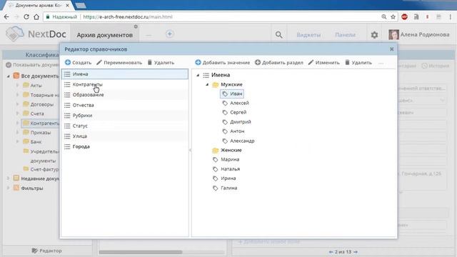Select the Города reference
This screenshot has height=257, width=457.
click(125, 146)
